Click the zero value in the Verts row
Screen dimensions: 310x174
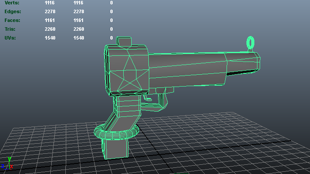click(112, 3)
